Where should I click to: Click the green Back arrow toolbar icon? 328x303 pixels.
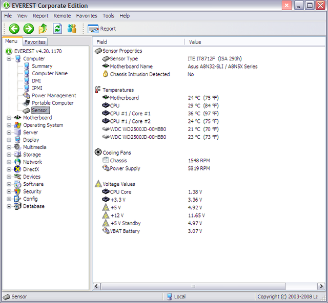click(14, 29)
